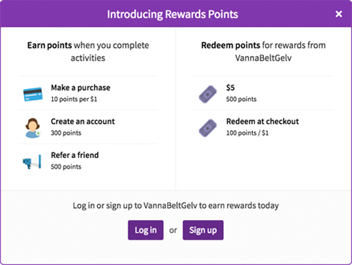Click the 10 points per $1 text
Image resolution: width=352 pixels, height=265 pixels.
(74, 99)
